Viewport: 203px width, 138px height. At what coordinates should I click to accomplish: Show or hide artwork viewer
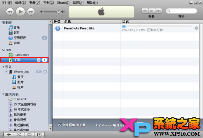pos(39,135)
